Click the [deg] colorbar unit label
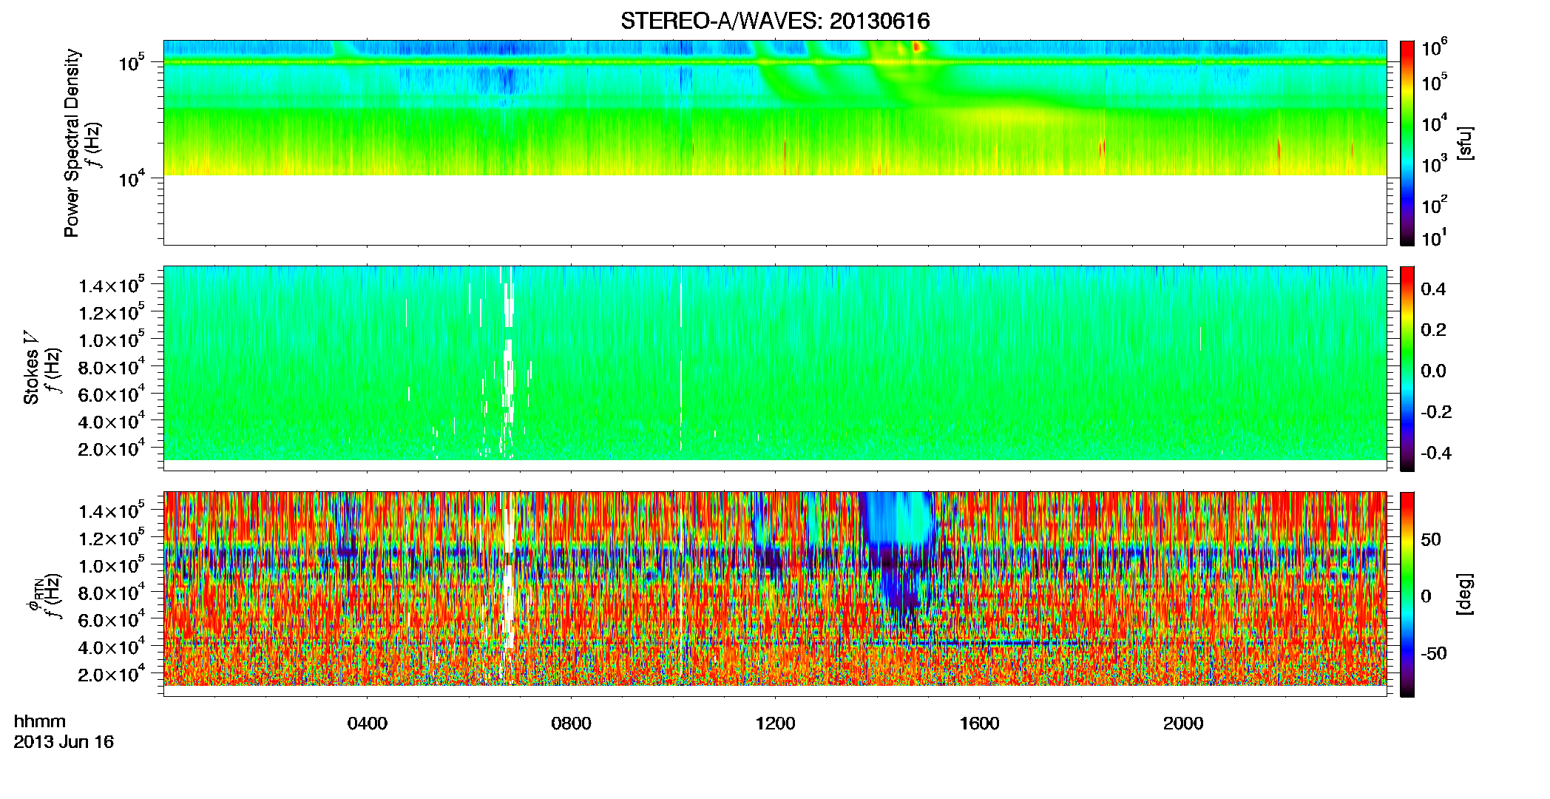This screenshot has height=799, width=1550. (x=1463, y=594)
